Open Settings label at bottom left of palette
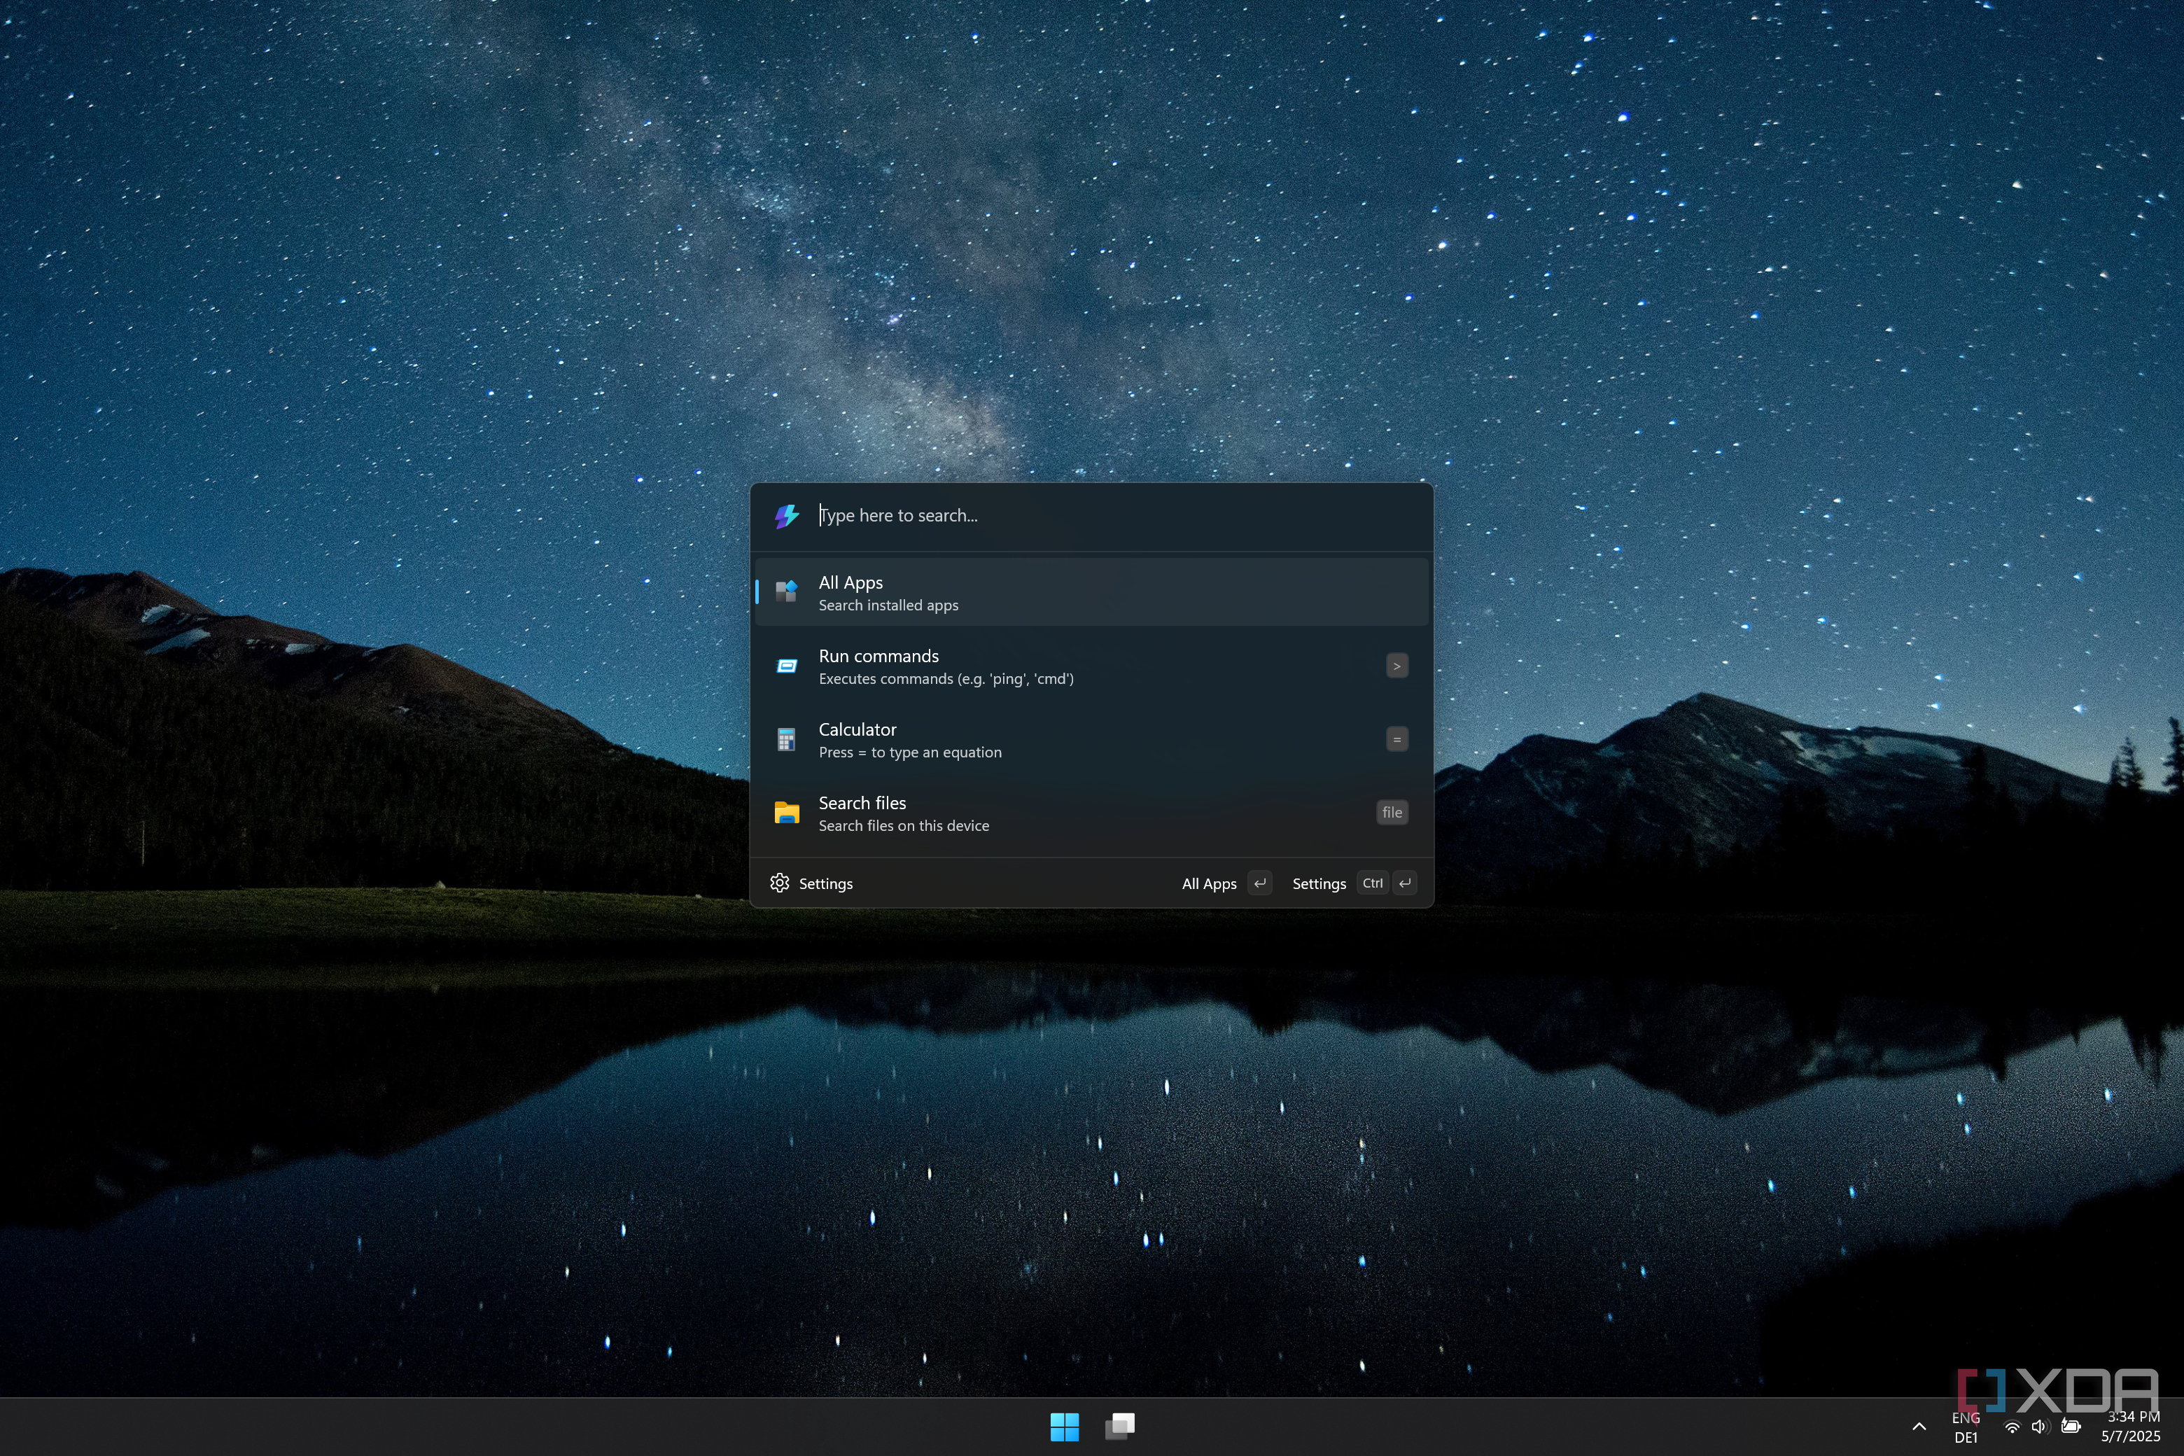 pos(825,884)
